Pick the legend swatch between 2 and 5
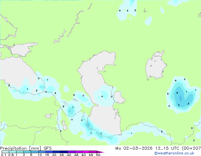 (x=27, y=152)
